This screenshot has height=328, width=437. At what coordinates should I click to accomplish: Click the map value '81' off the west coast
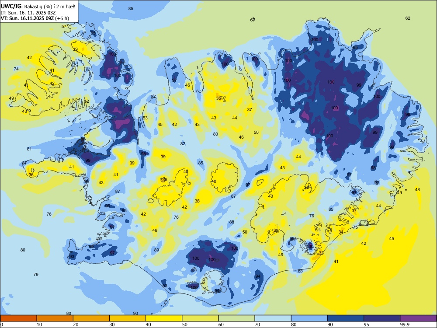click(29, 149)
